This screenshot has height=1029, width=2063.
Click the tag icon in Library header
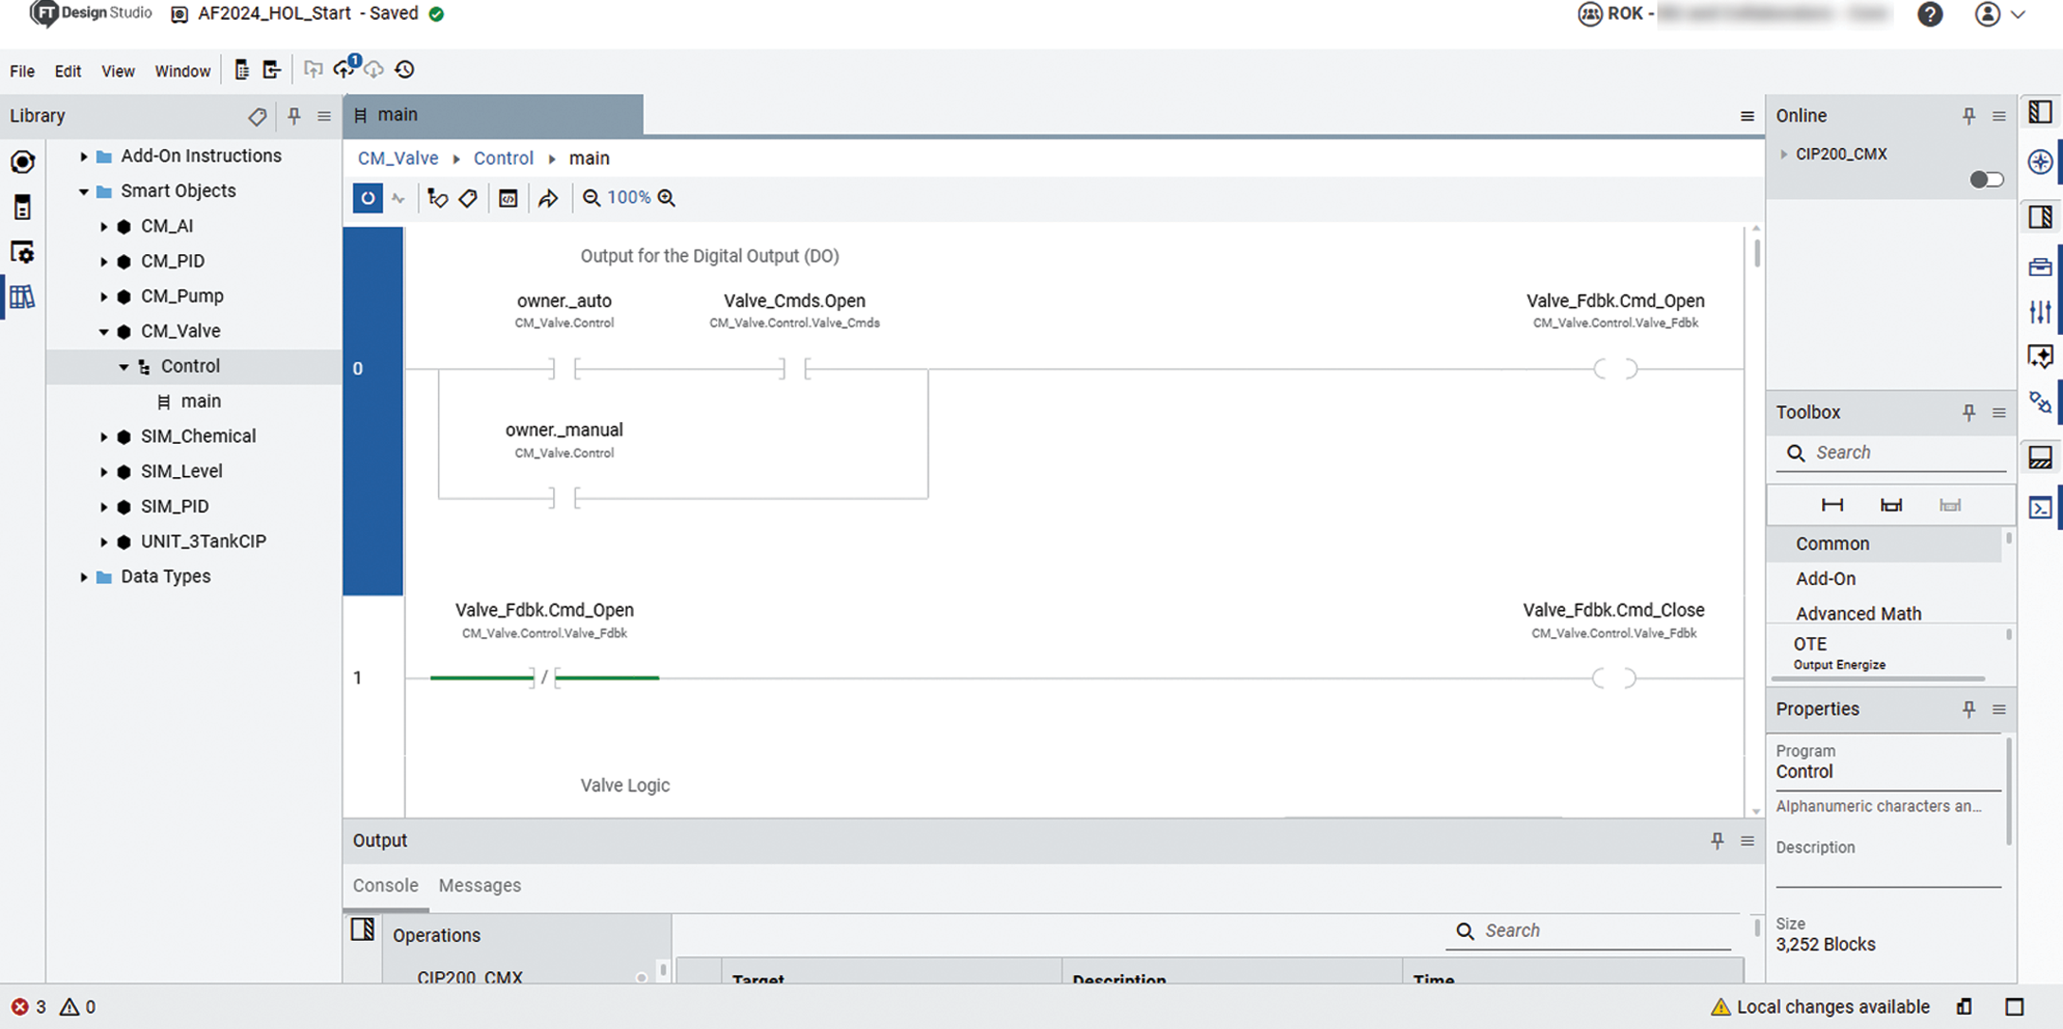tap(257, 117)
